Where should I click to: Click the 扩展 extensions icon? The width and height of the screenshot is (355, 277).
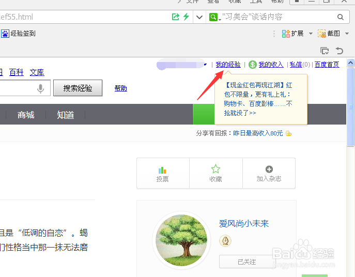(286, 34)
